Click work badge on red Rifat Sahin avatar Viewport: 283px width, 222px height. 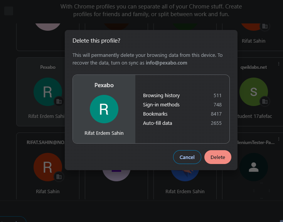59,177
